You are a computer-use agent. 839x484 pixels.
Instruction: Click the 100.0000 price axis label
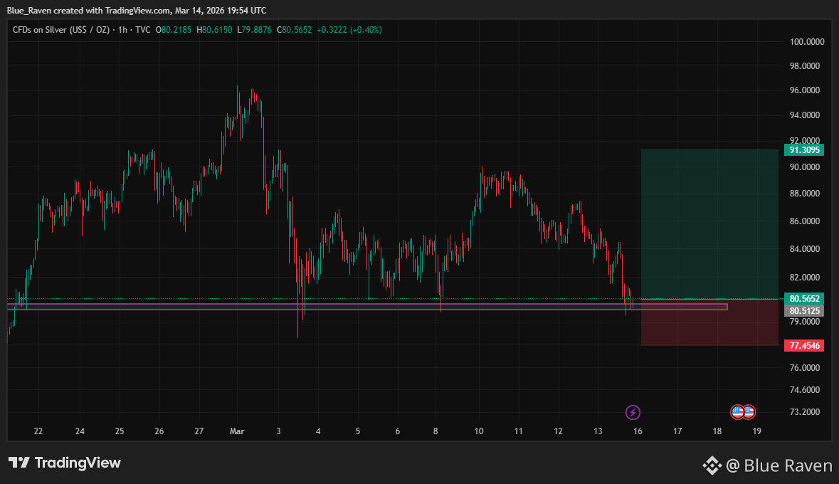[807, 42]
